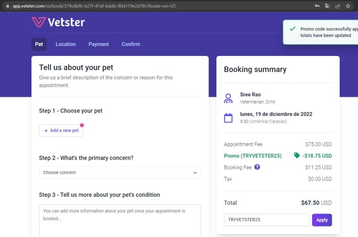Viewport: 358px width, 237px height.
Task: Add a new pet
Action: [61, 130]
